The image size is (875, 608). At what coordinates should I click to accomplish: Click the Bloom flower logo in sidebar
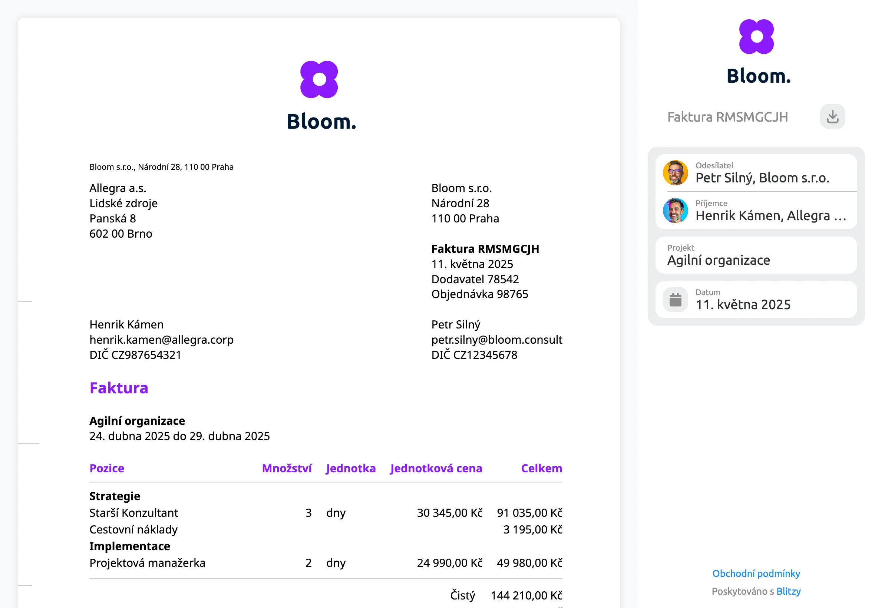756,37
